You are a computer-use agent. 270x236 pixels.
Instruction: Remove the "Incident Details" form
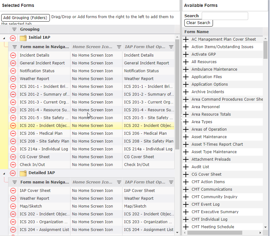(x=13, y=55)
